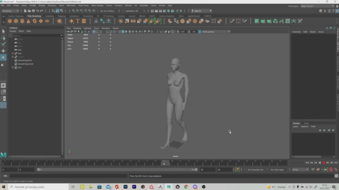
Task: Select the polygon sphere shelf icon
Action: coord(10,21)
